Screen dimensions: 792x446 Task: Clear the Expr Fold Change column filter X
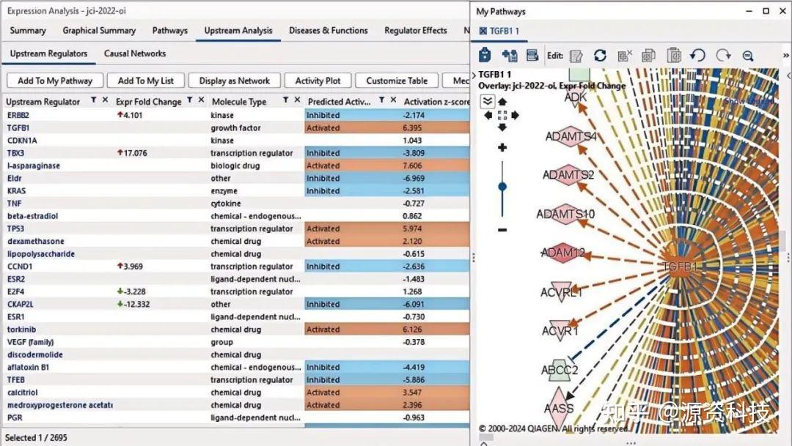pyautogui.click(x=201, y=100)
